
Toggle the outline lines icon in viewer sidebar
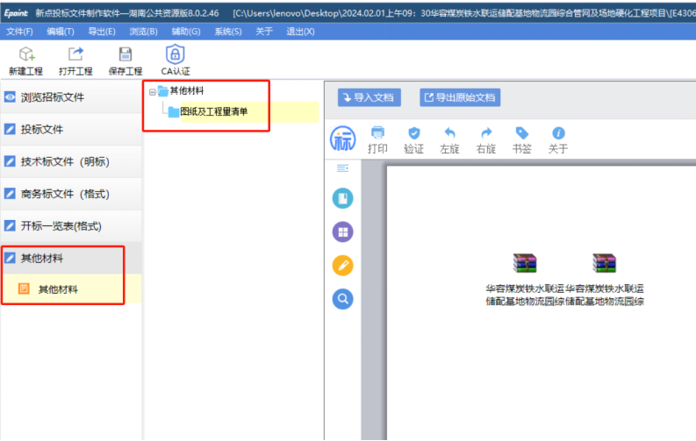tap(342, 168)
